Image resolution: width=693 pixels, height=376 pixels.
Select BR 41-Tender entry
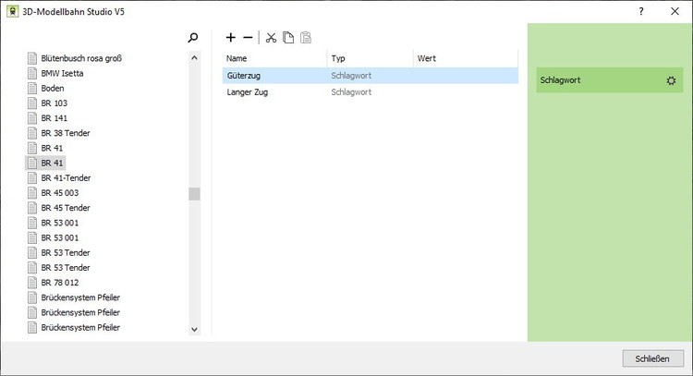pyautogui.click(x=66, y=178)
